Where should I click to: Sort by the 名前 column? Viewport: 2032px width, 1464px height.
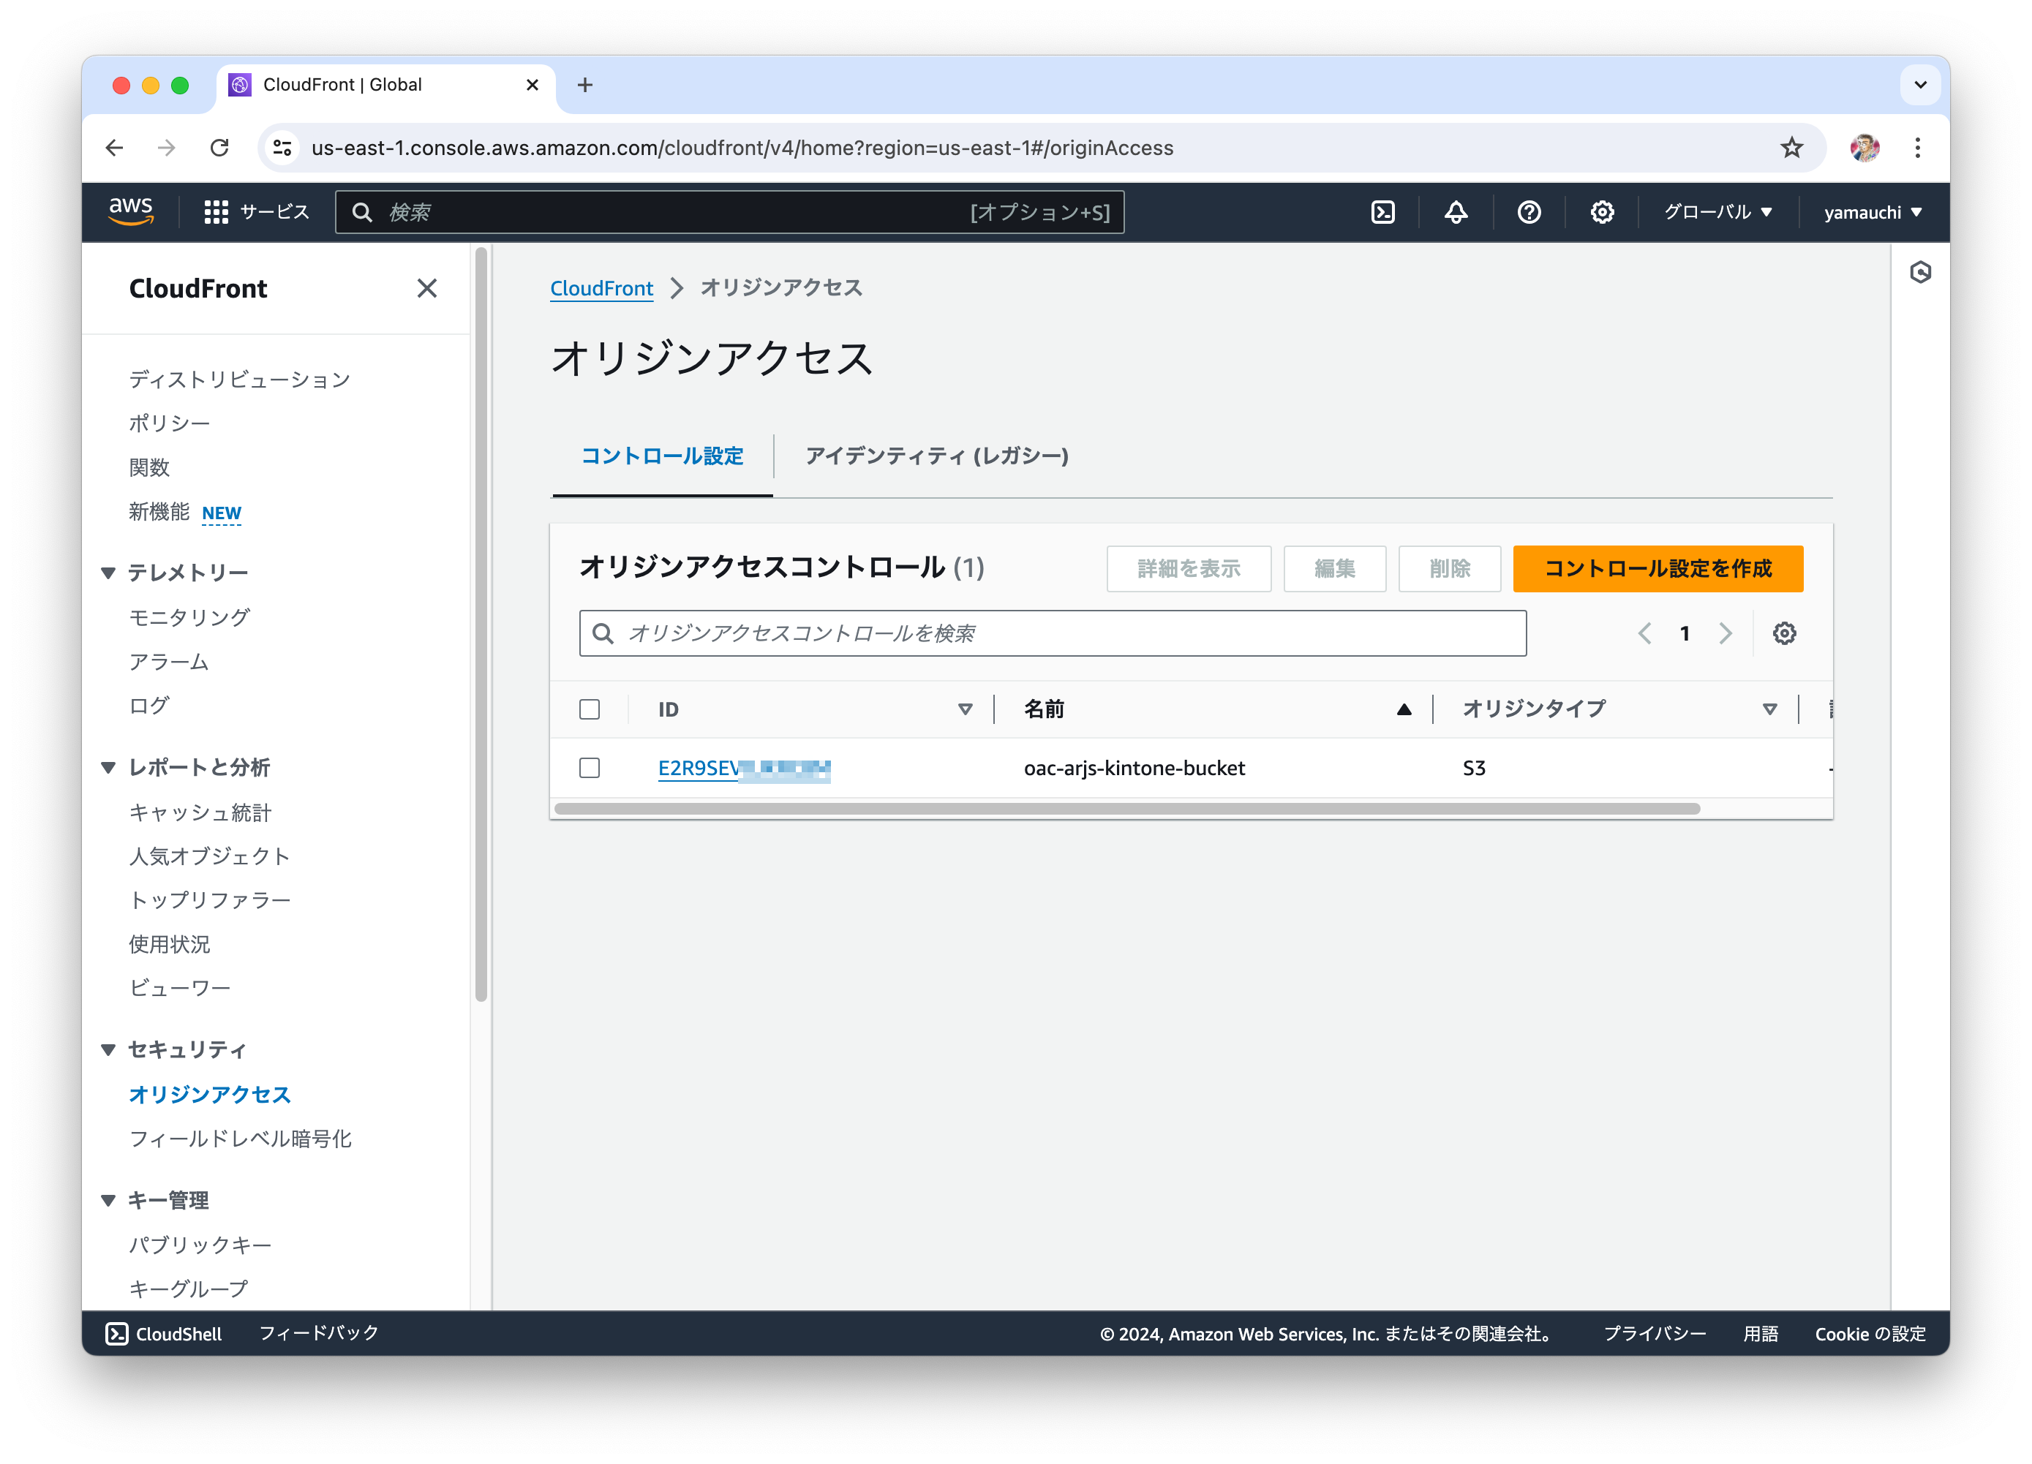1403,709
